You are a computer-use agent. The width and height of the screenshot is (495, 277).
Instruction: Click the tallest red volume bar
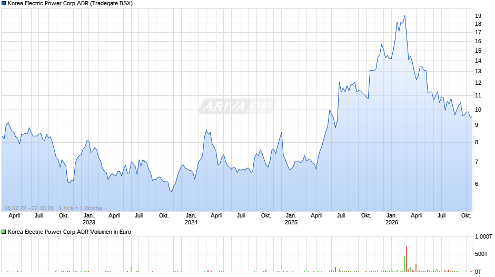pyautogui.click(x=407, y=259)
